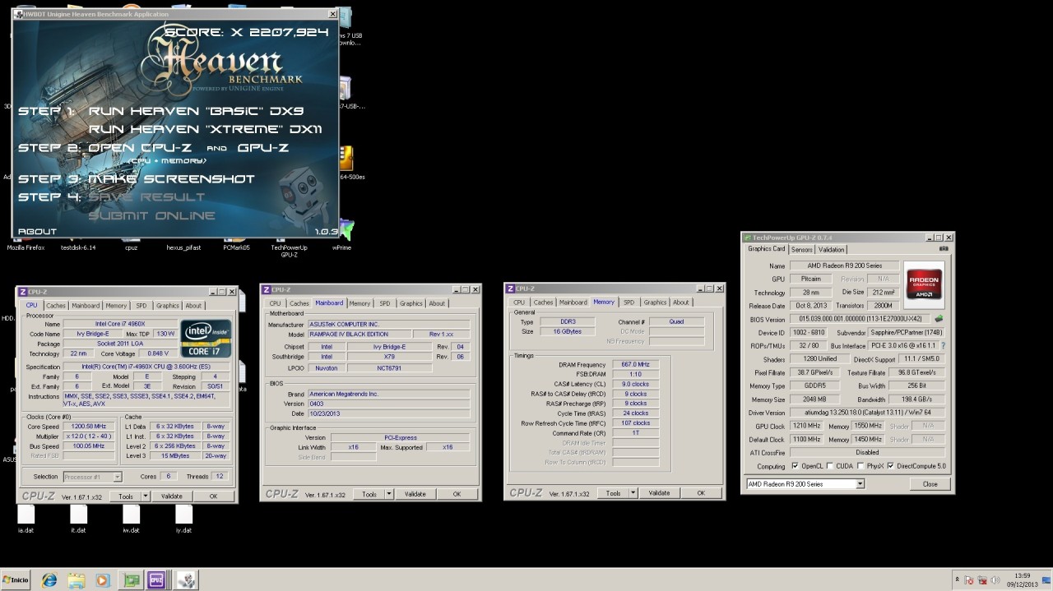Click GPU-Z camera screenshot icon
1053x591 pixels.
943,249
